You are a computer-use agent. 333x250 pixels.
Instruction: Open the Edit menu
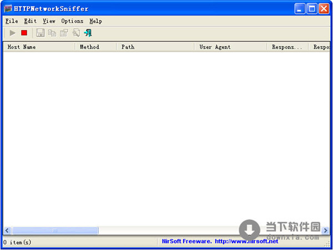coord(31,21)
